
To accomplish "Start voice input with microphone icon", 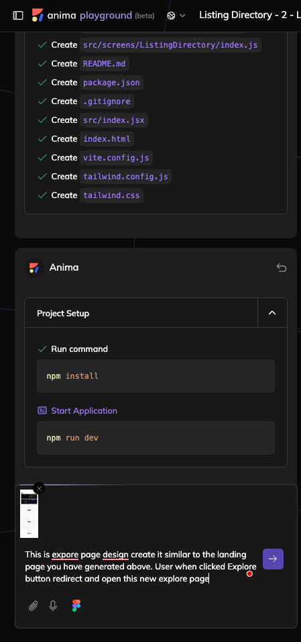I will click(x=53, y=606).
